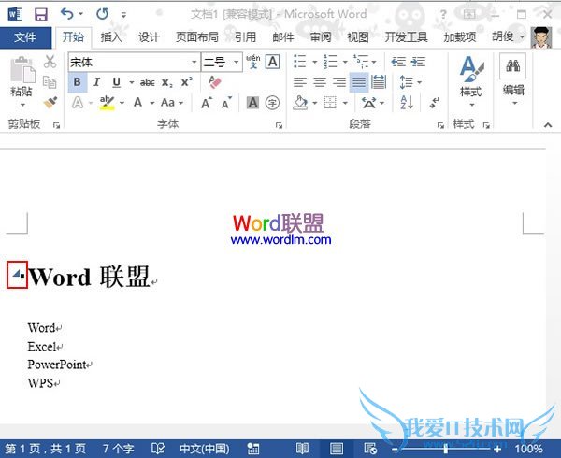Screen dimensions: 561x458
Task: Open Word help with the question mark
Action: [x=443, y=14]
